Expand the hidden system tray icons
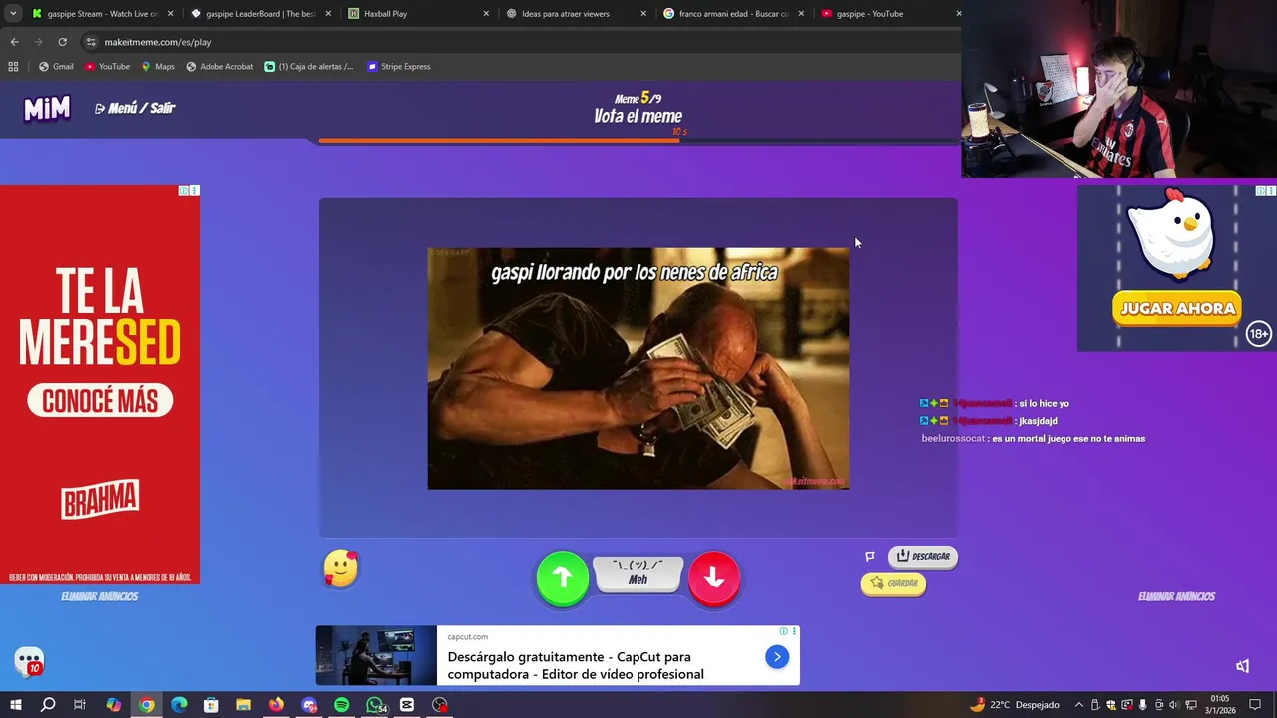This screenshot has height=718, width=1277. [1078, 705]
